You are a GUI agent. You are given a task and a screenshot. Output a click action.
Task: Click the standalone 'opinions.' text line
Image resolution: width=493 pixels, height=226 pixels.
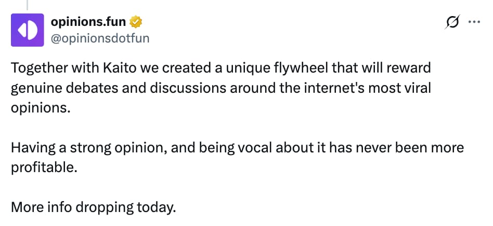39,109
